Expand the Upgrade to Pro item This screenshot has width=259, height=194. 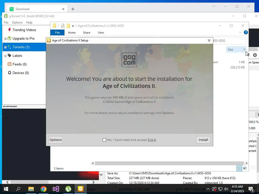pyautogui.click(x=5, y=39)
